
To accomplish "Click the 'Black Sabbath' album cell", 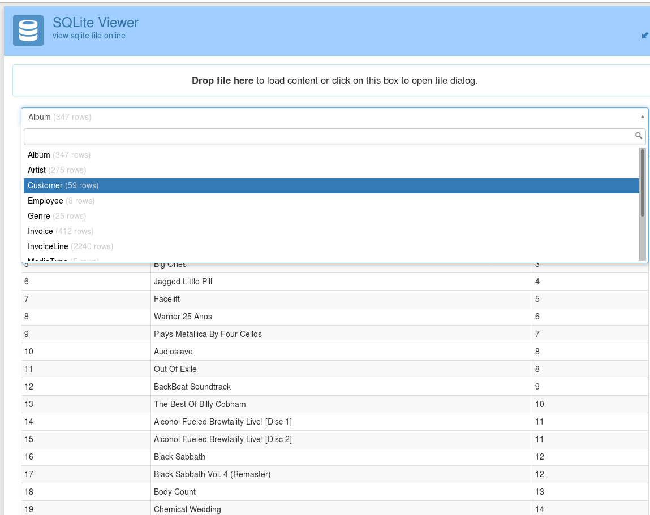I will 341,457.
